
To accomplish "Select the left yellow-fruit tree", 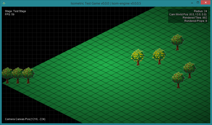I will [x=138, y=57].
